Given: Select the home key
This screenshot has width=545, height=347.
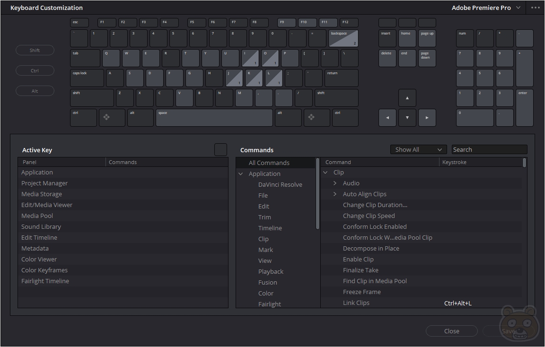Looking at the screenshot, I should tap(407, 38).
